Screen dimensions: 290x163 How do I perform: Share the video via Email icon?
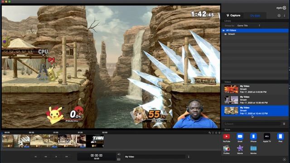(240, 137)
